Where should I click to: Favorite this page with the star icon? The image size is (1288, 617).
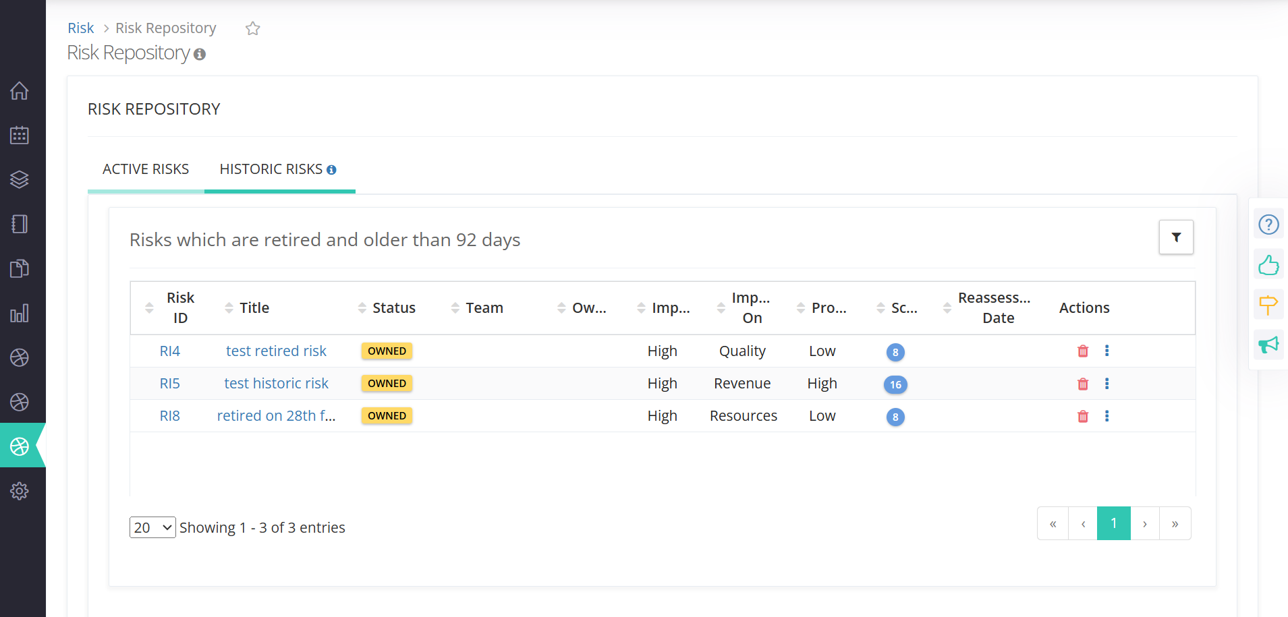[253, 28]
